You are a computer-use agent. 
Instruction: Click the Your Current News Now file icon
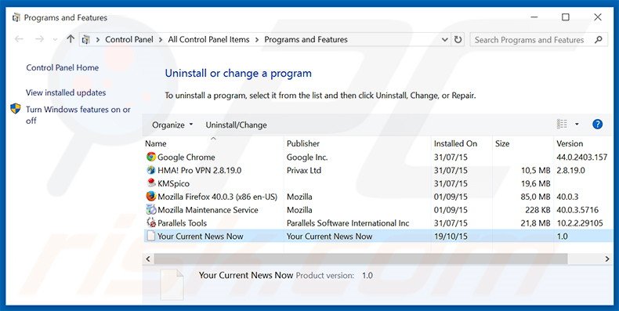tap(150, 236)
